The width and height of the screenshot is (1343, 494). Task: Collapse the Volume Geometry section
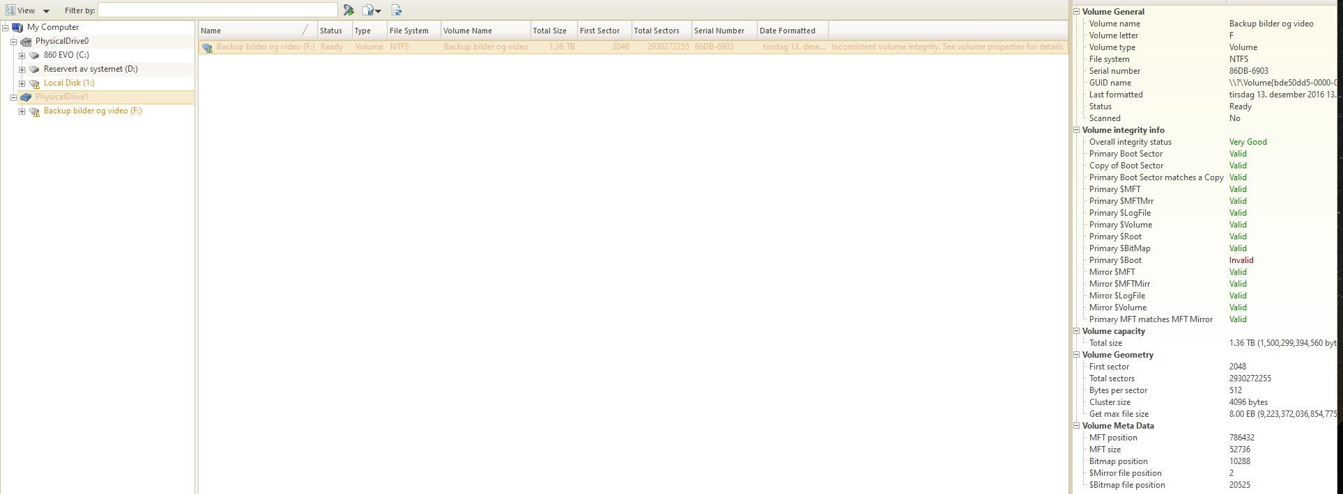(x=1077, y=355)
